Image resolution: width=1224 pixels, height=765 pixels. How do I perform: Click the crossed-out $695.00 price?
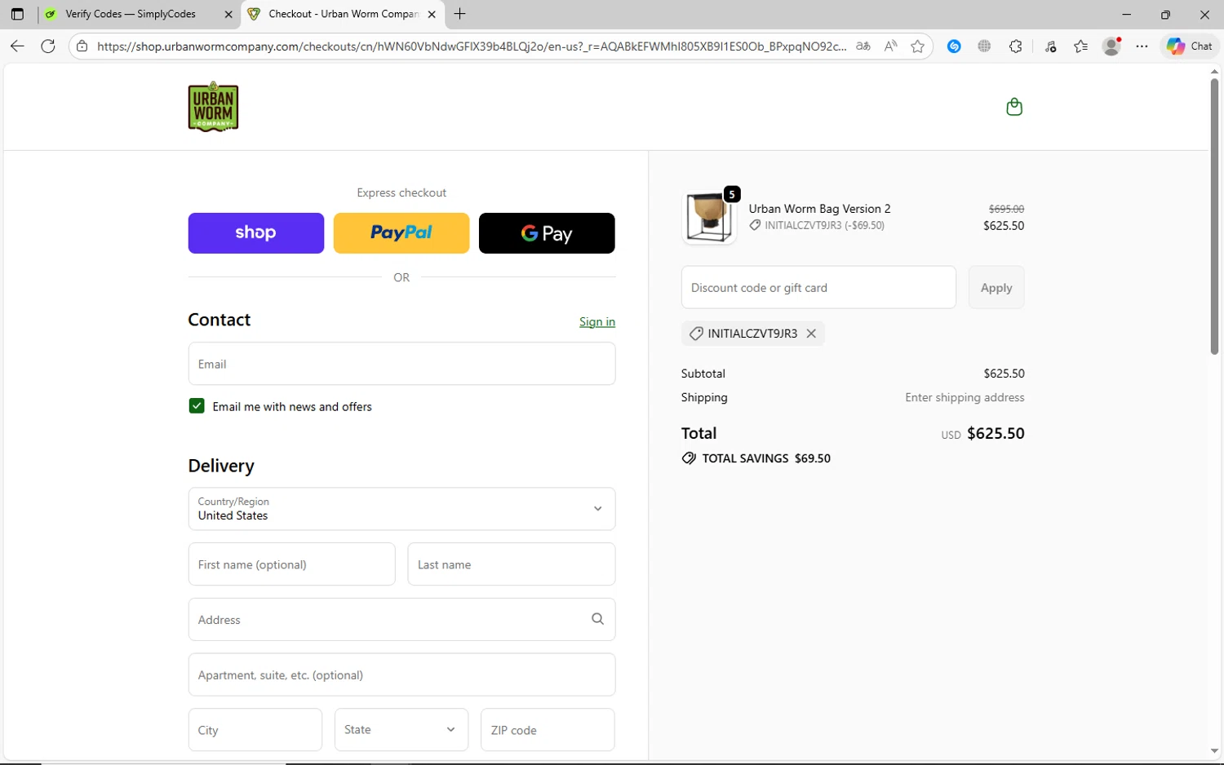(x=1006, y=209)
